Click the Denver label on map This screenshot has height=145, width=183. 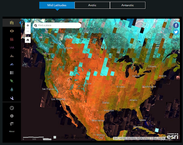pyautogui.click(x=88, y=84)
